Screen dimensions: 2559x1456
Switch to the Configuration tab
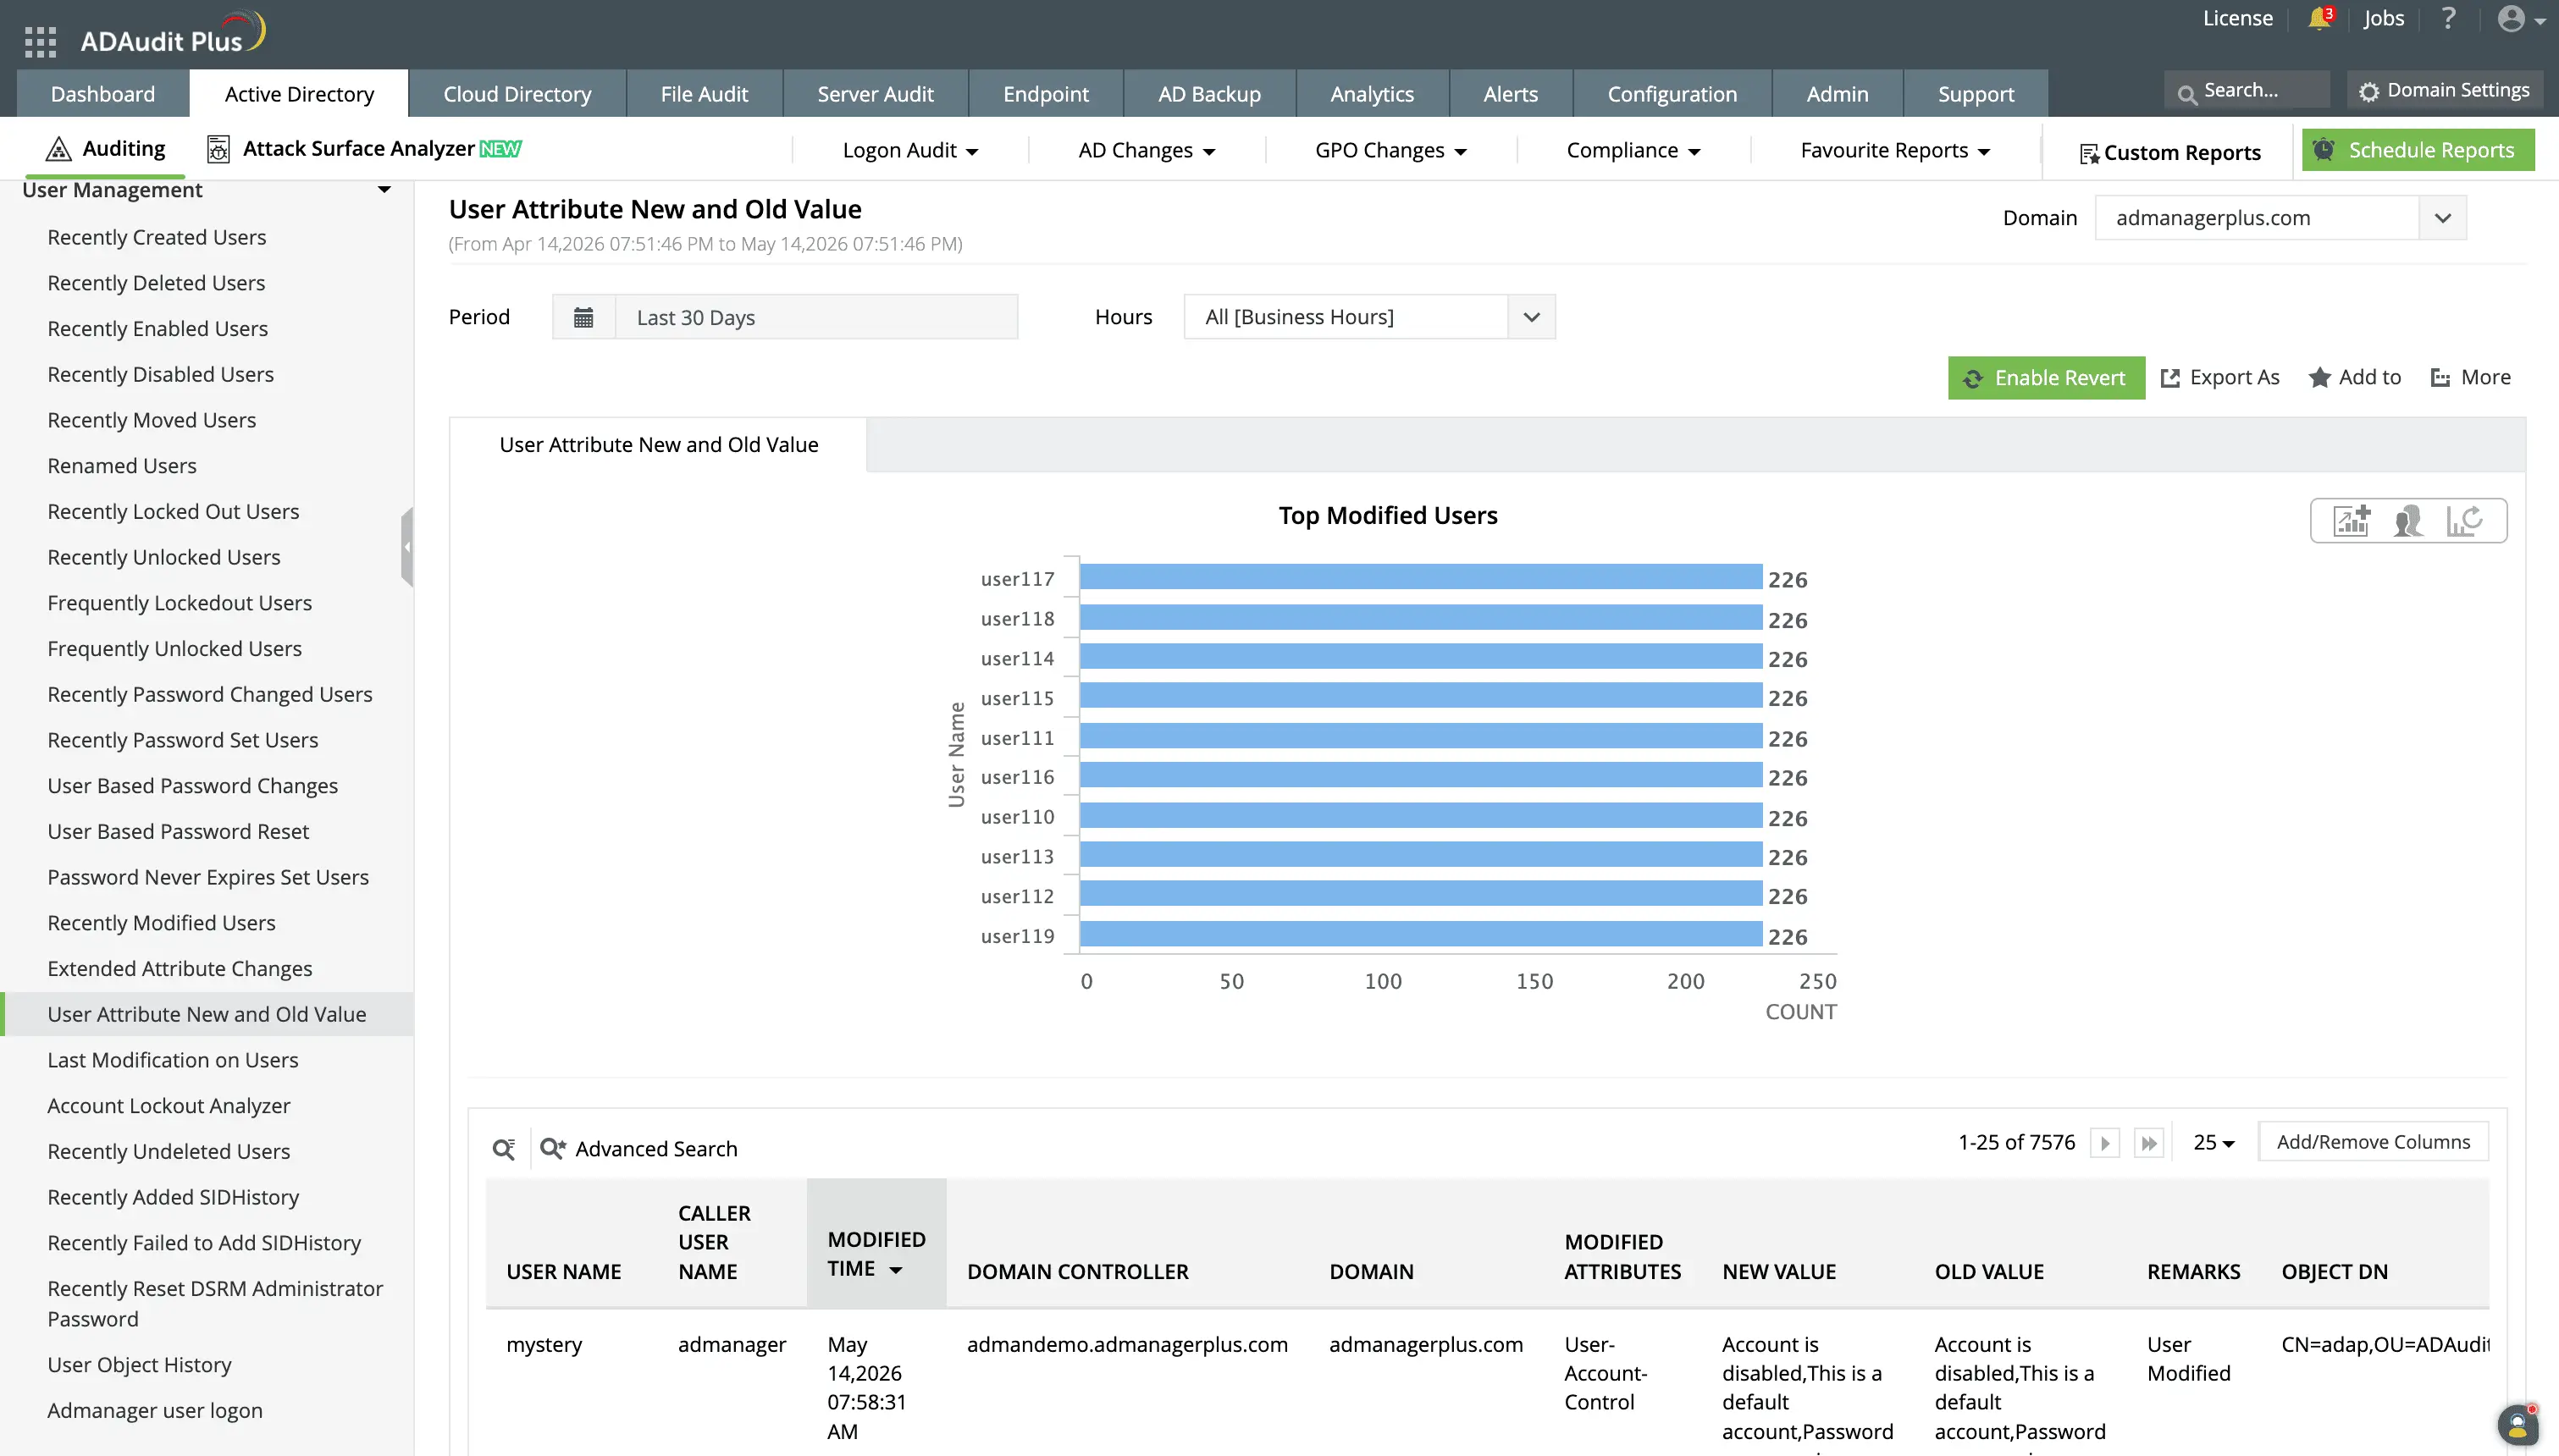[x=1672, y=94]
